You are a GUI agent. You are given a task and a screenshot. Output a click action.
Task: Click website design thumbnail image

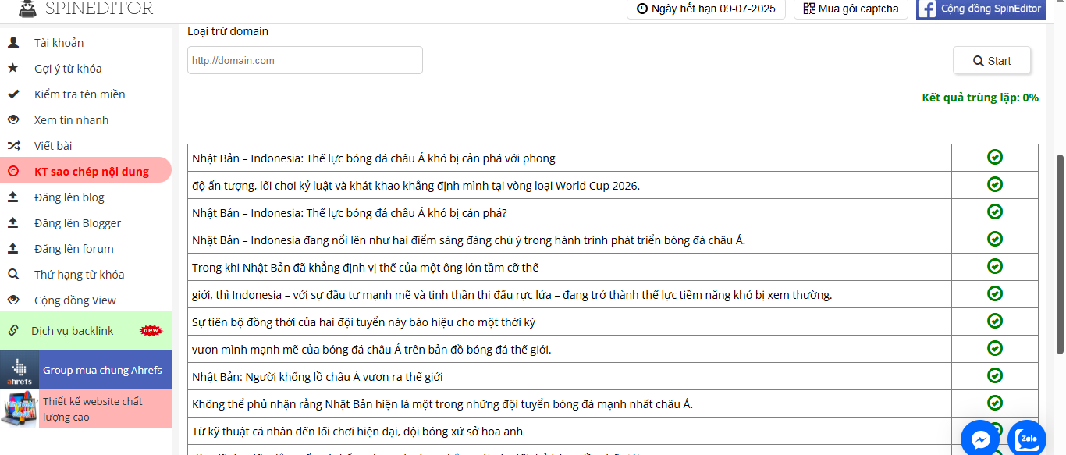[20, 410]
